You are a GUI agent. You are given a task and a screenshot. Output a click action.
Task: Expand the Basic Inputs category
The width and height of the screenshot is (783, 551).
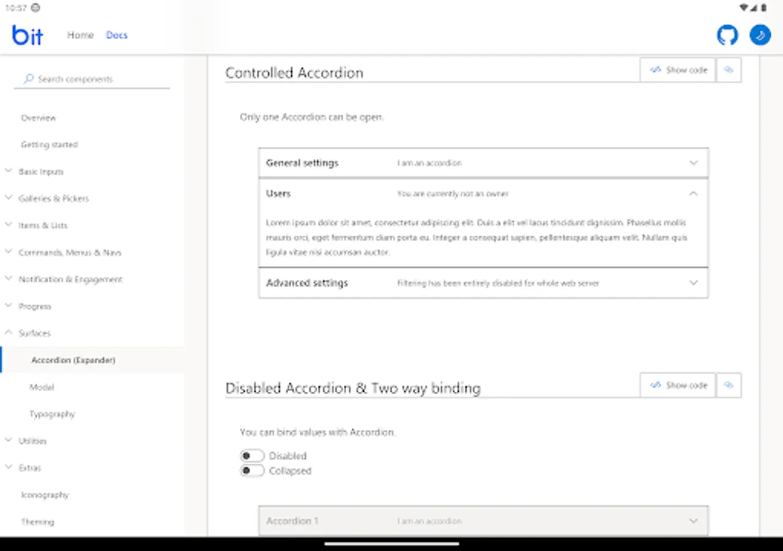point(42,171)
